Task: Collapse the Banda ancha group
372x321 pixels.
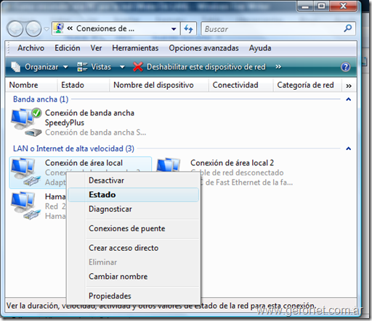Action: 348,99
